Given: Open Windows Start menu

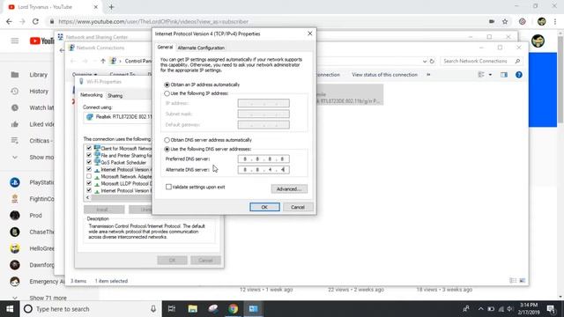Looking at the screenshot, I should tap(10, 309).
